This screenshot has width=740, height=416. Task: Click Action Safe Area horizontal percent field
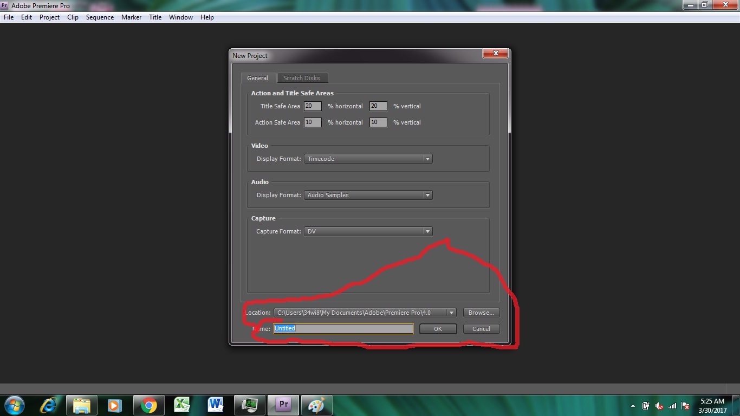[313, 122]
